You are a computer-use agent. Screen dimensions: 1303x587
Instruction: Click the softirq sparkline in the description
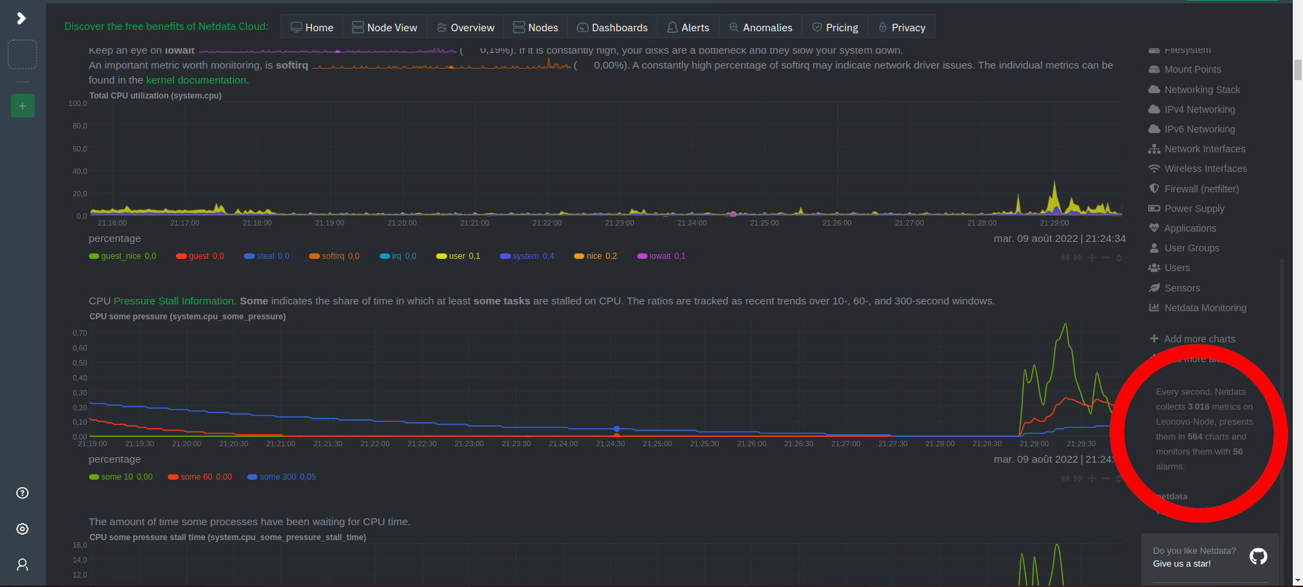coord(442,65)
